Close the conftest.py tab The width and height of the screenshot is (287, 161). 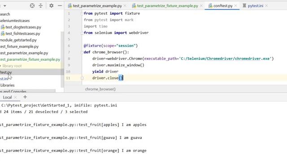tap(235, 6)
